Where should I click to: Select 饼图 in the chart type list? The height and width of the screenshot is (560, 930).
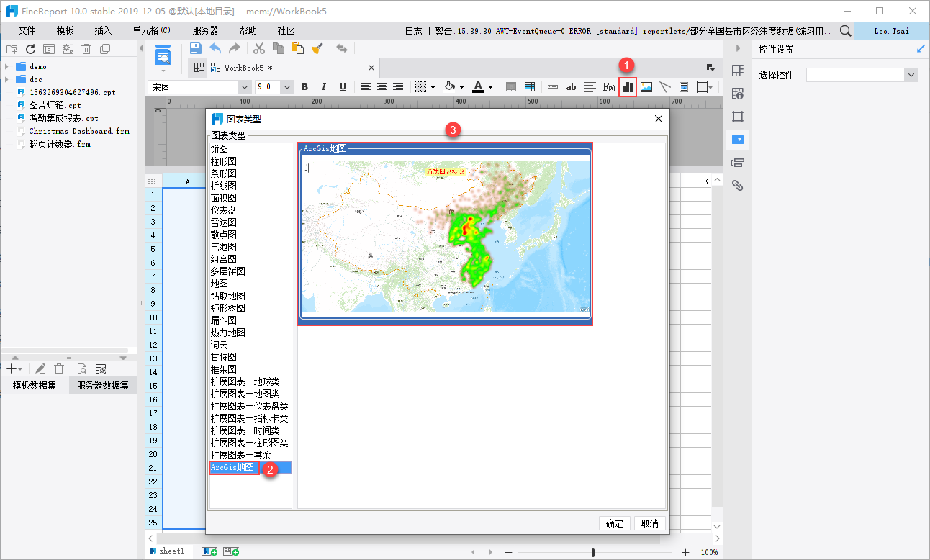219,149
